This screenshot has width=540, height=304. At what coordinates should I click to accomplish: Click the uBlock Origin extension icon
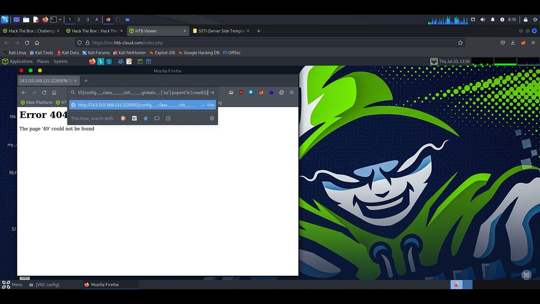coord(241,92)
